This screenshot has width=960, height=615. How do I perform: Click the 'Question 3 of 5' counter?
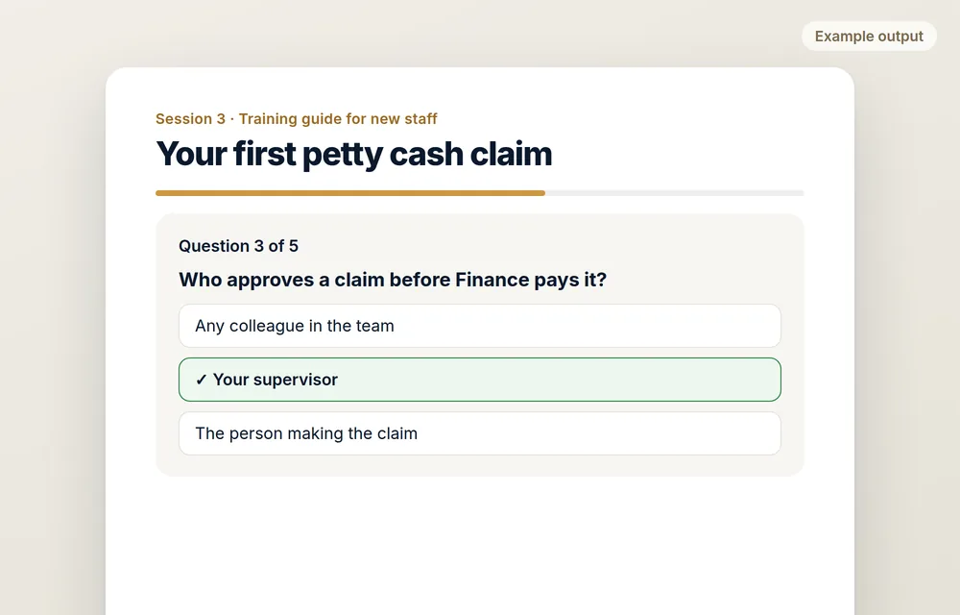click(x=238, y=246)
